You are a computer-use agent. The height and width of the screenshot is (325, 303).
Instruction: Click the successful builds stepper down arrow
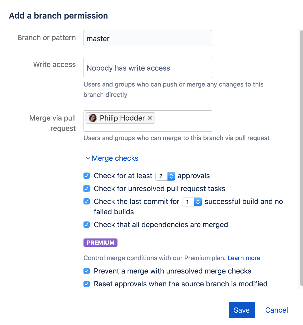point(198,203)
